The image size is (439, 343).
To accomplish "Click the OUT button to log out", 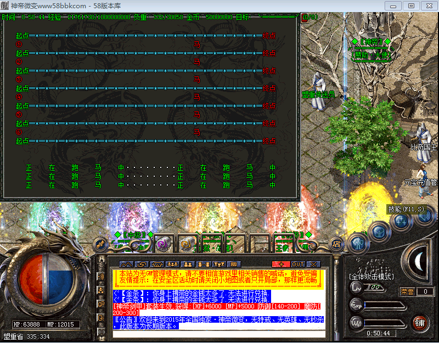I will (298, 265).
